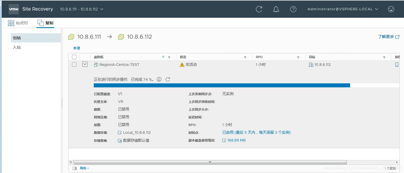Screen dimensions: 404x173
Task: Click the 数据存储默认值 storage policy
Action: (136, 140)
